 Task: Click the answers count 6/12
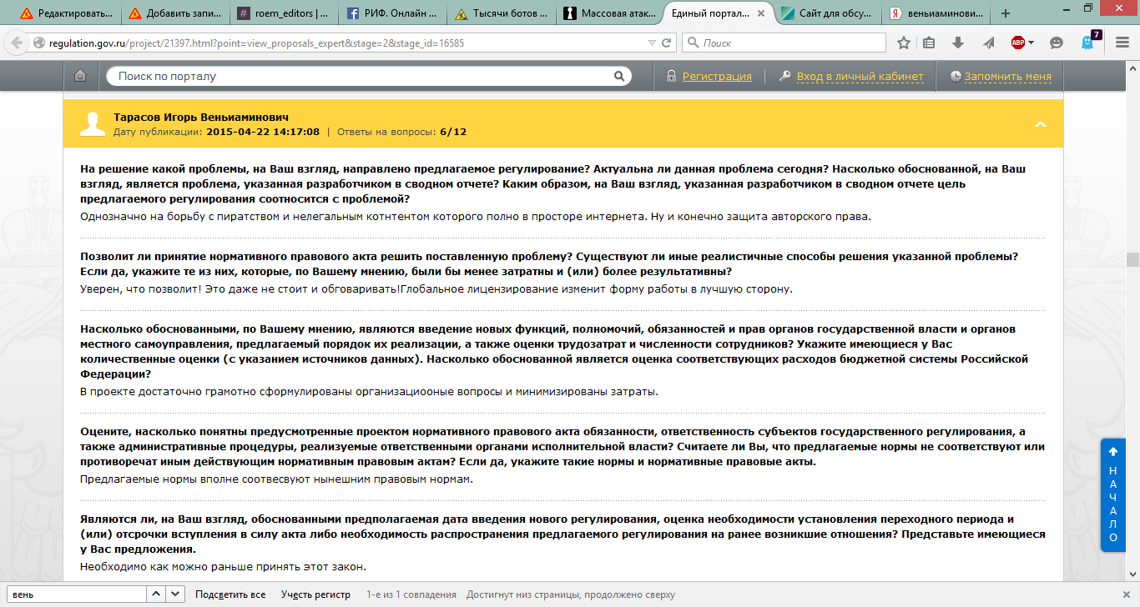coord(453,132)
